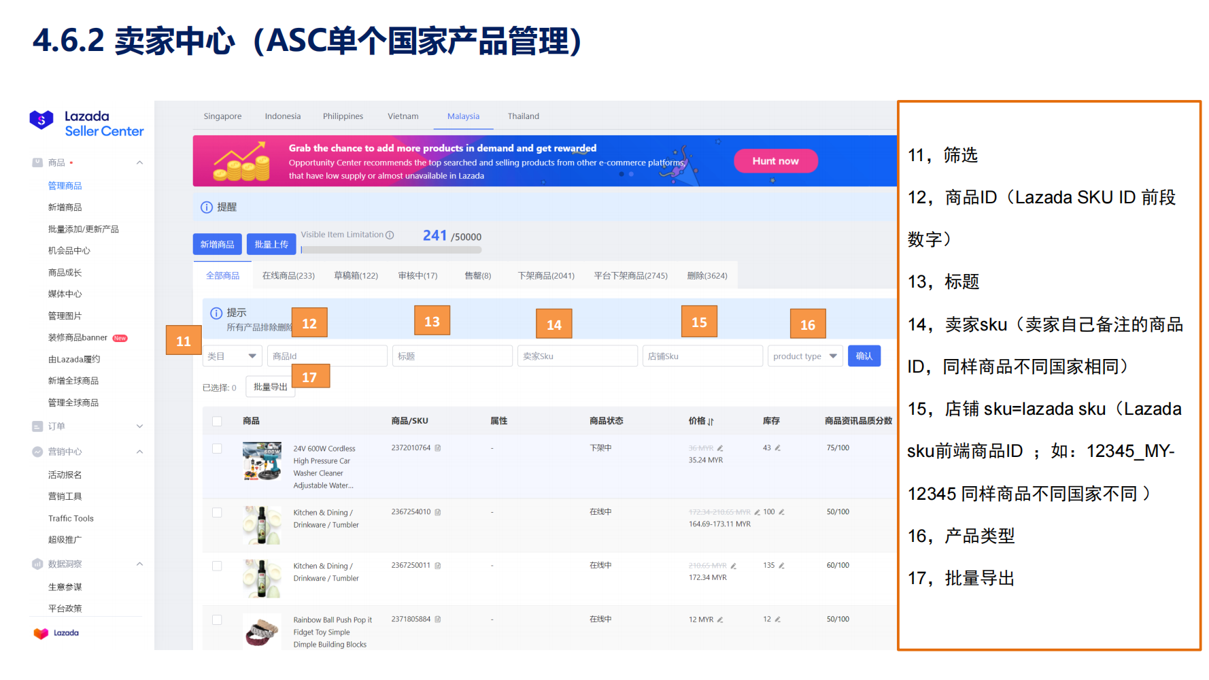The height and width of the screenshot is (680, 1209).
Task: Click the 订单 sidebar icon
Action: (37, 426)
